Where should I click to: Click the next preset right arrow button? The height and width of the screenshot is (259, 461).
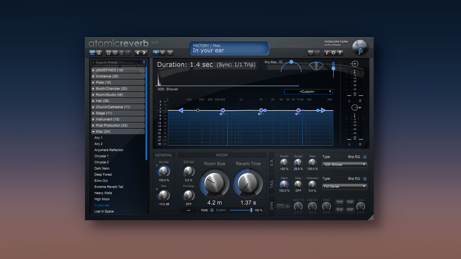click(144, 53)
